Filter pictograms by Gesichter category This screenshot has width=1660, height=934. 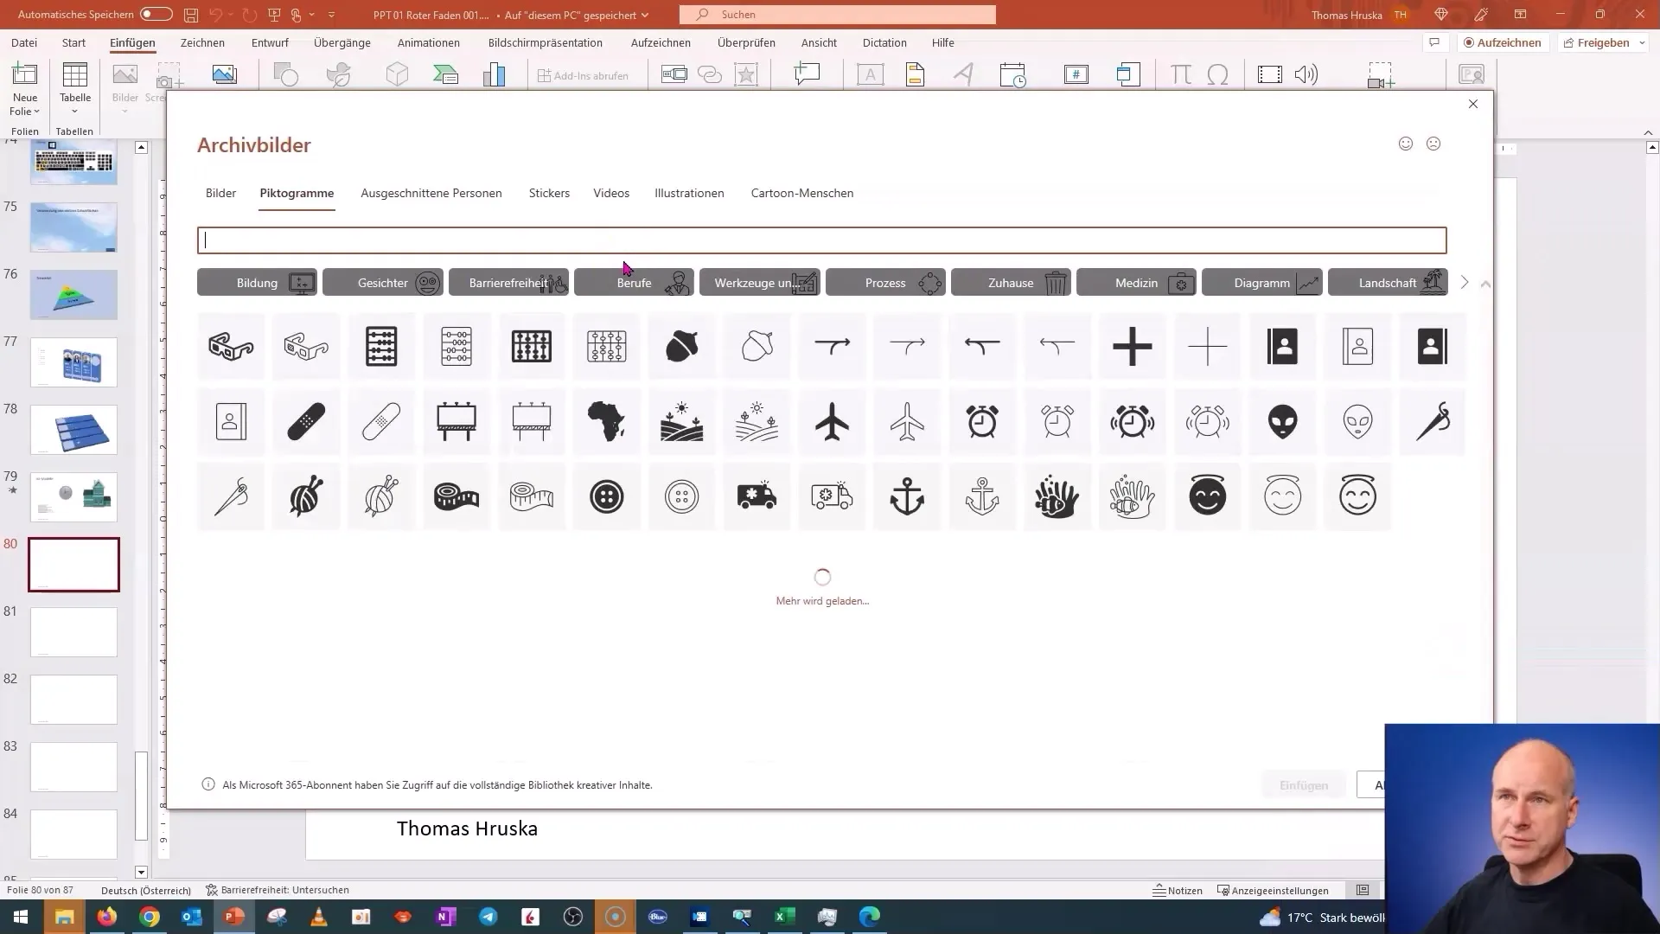(x=383, y=283)
